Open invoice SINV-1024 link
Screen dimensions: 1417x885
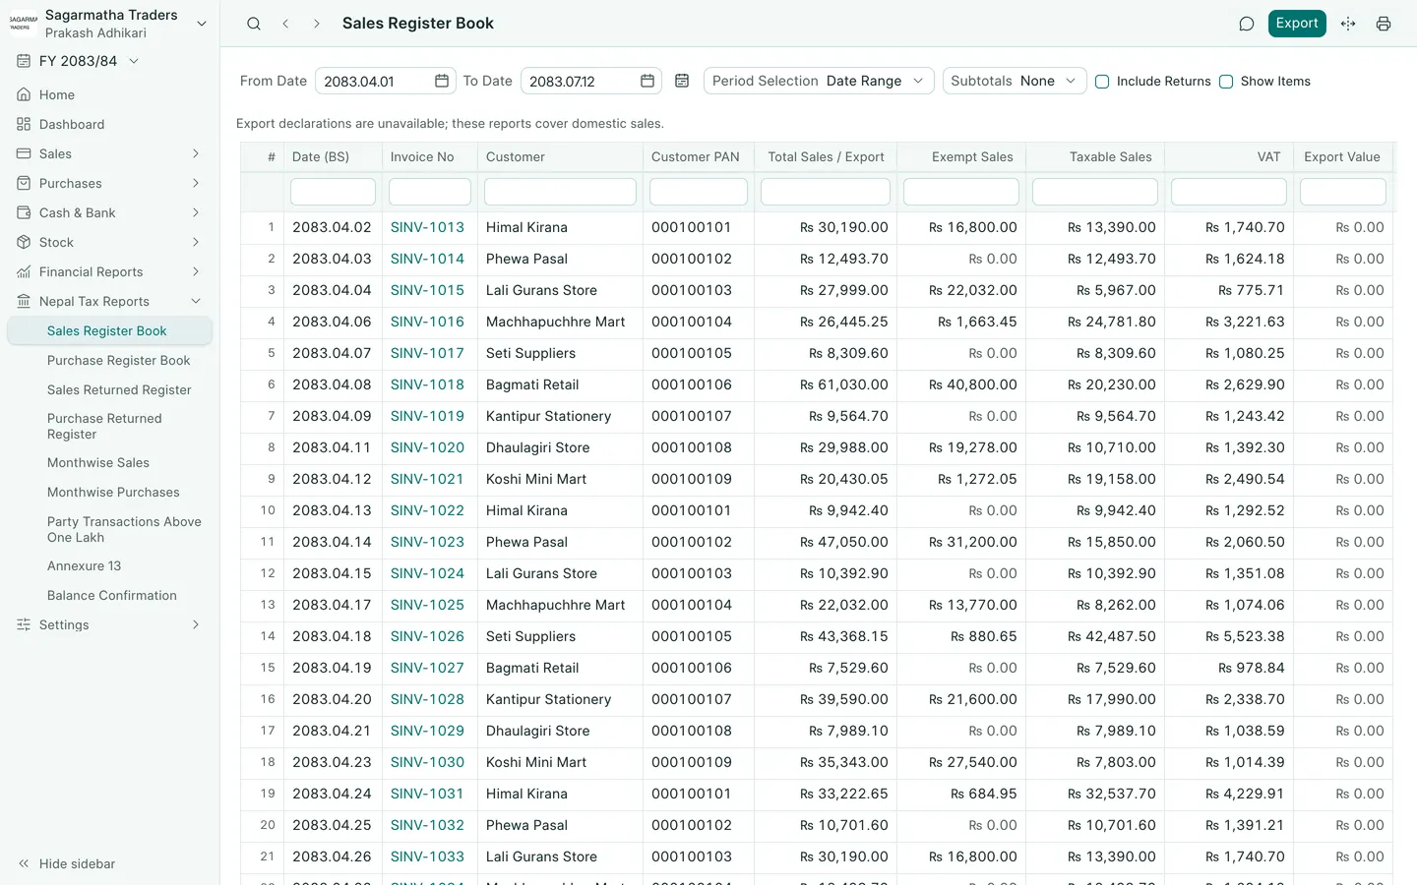(427, 573)
